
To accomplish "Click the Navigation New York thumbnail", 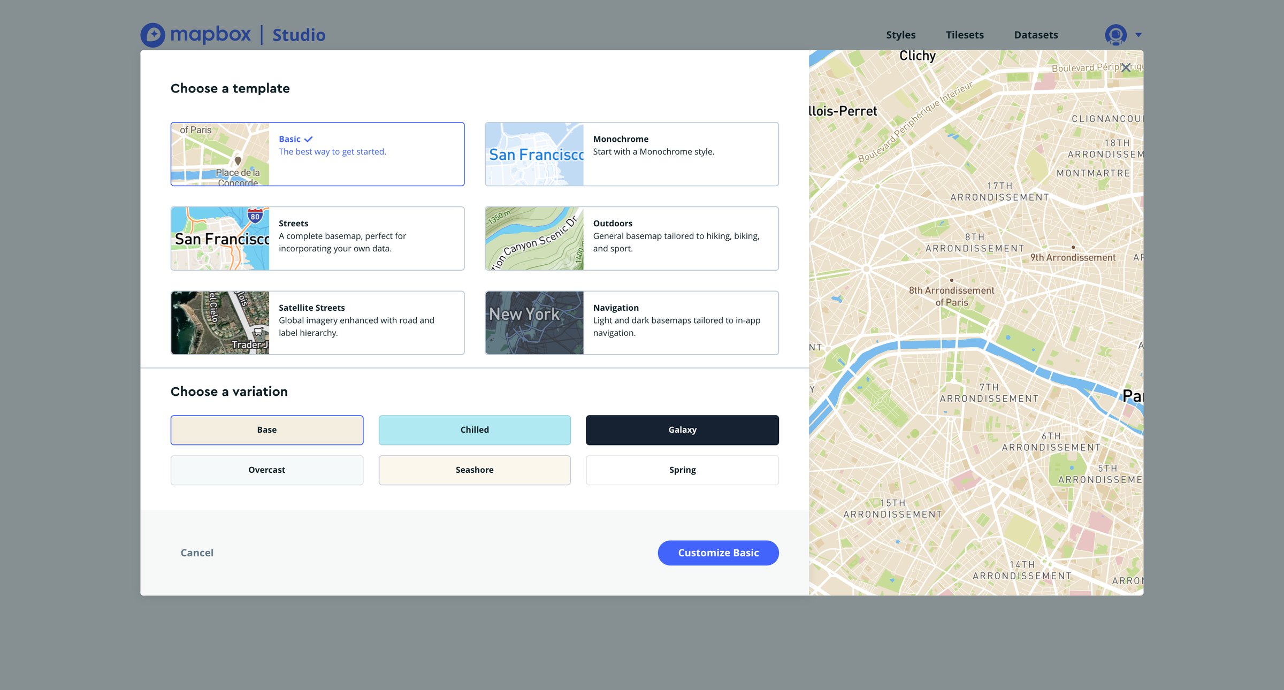I will (x=534, y=323).
